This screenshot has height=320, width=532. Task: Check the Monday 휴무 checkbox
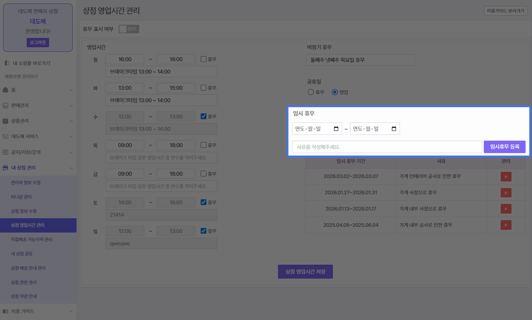point(203,59)
